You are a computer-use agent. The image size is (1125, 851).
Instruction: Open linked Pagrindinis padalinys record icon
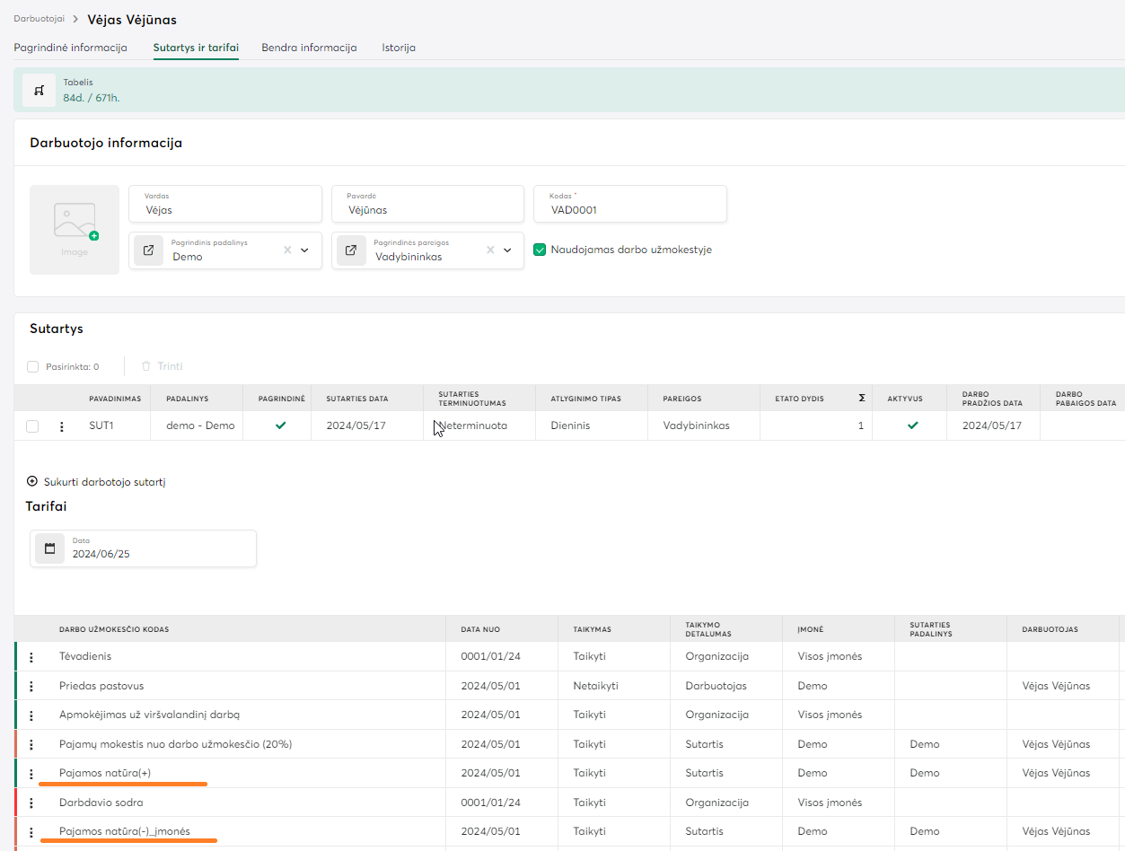[x=148, y=250]
